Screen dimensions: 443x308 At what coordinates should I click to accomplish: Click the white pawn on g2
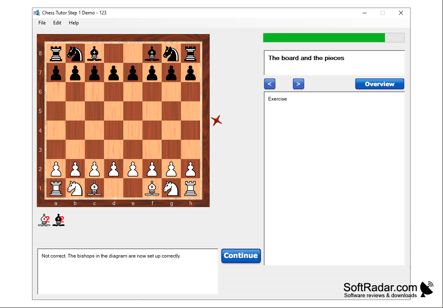click(171, 169)
